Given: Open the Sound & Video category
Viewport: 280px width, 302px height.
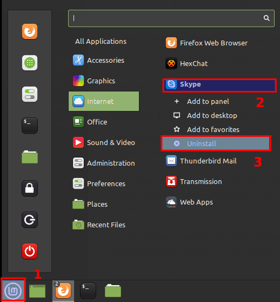Looking at the screenshot, I should [104, 142].
